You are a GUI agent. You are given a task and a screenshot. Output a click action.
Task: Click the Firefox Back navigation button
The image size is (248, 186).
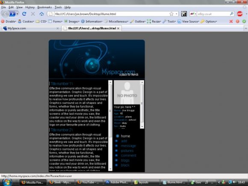point(5,14)
